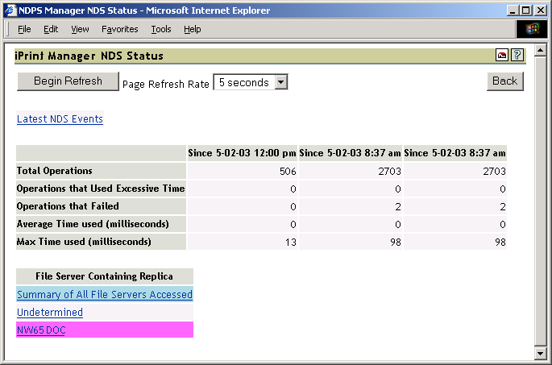
Task: Click scrollbar up arrow
Action: pyautogui.click(x=542, y=52)
